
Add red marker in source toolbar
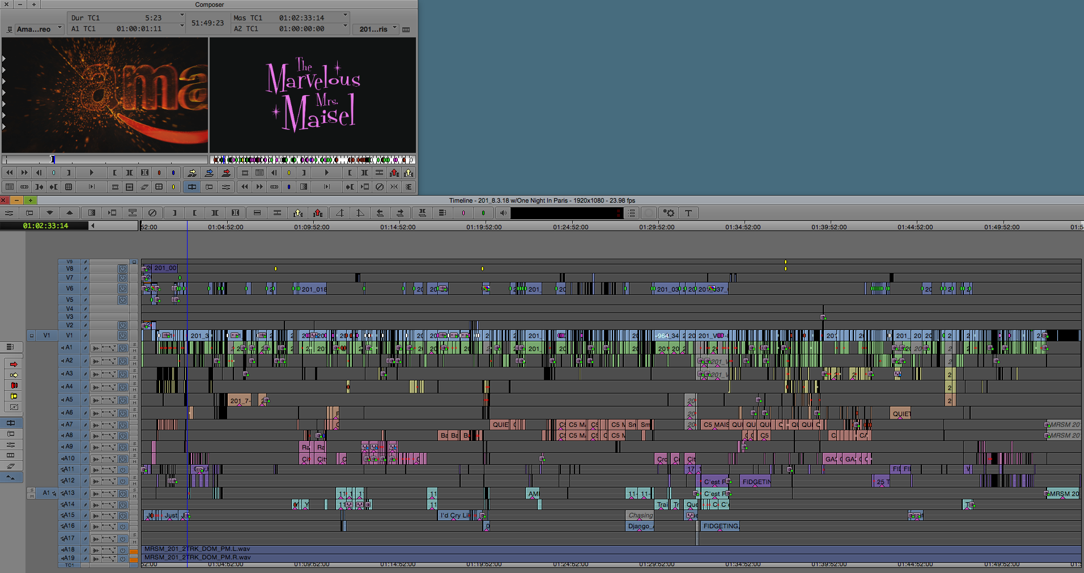159,173
